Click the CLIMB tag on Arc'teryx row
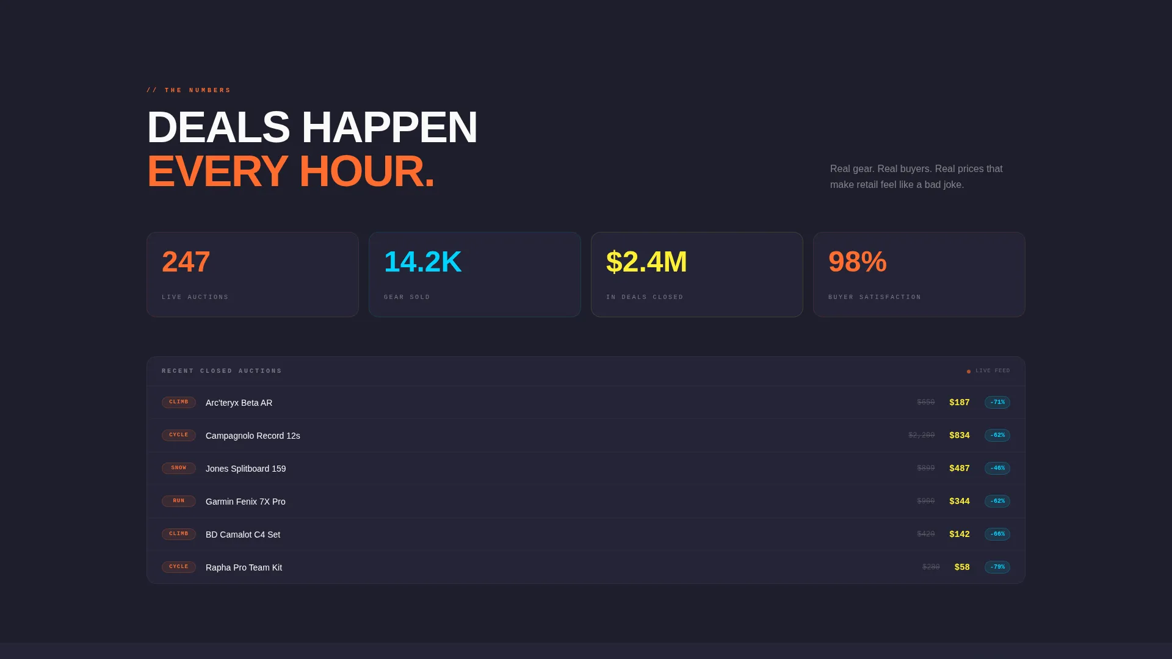The width and height of the screenshot is (1172, 659). pos(179,402)
